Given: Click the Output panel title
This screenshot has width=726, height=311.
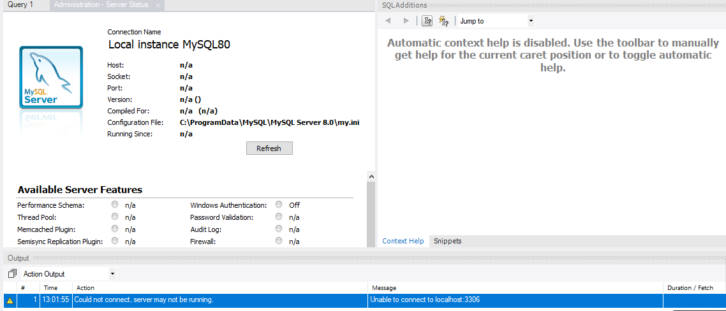Looking at the screenshot, I should point(18,258).
